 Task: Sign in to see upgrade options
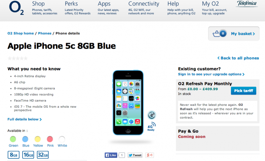(211, 74)
